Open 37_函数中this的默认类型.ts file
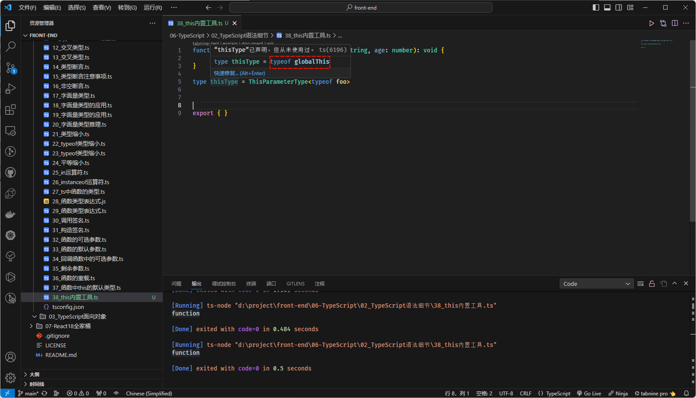 pyautogui.click(x=87, y=288)
